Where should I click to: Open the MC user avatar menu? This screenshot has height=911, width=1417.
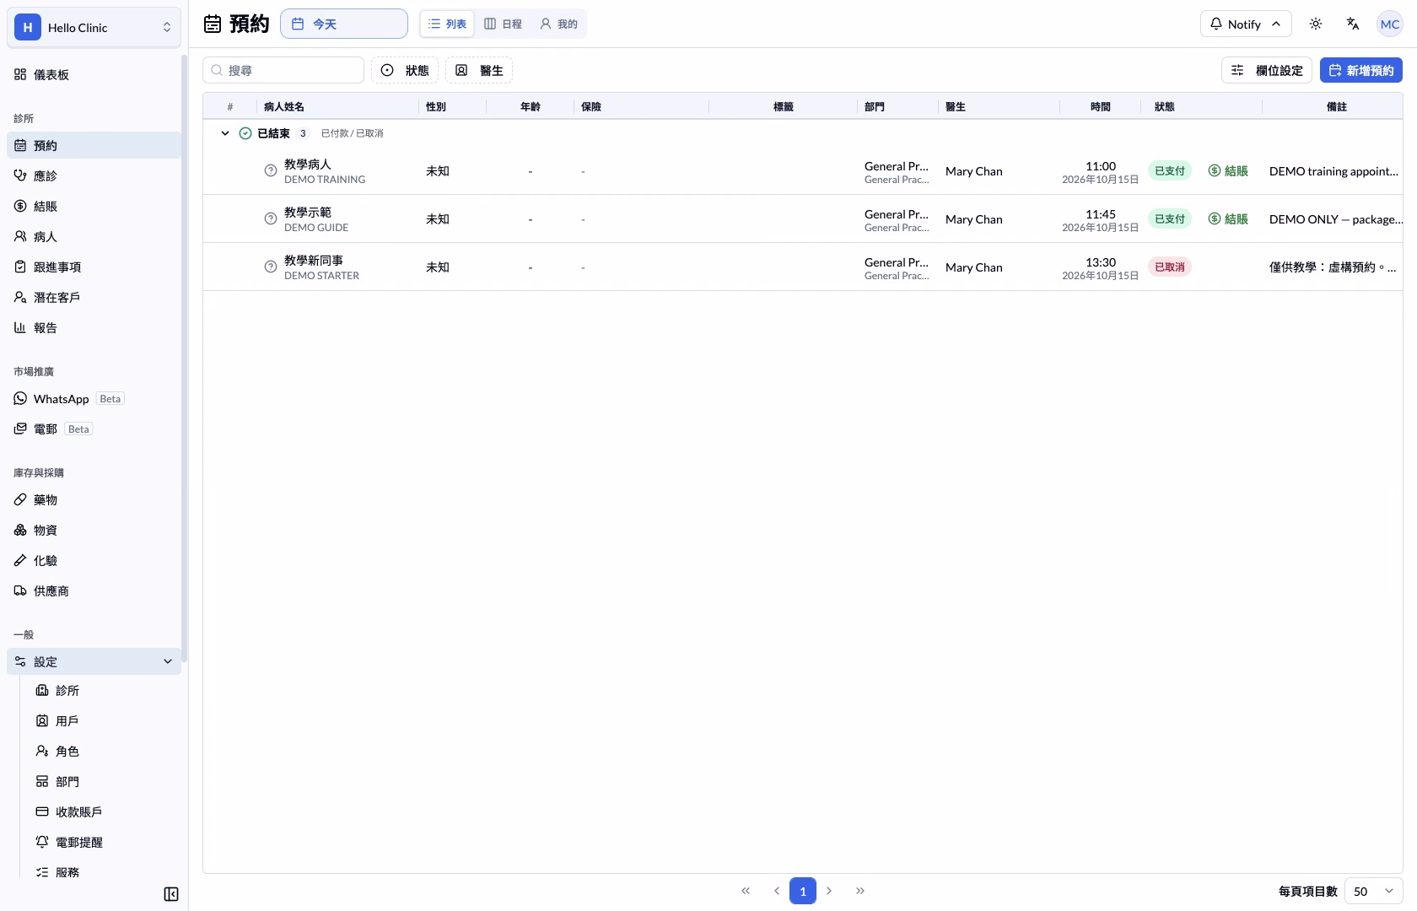click(x=1389, y=24)
